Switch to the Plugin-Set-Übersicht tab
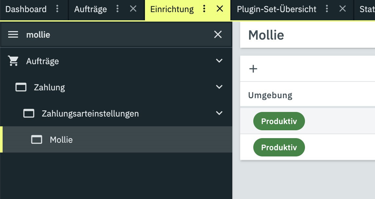The image size is (375, 199). click(277, 9)
